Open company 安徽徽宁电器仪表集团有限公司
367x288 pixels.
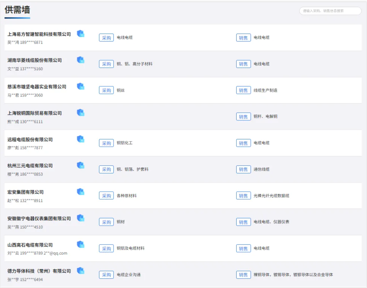(39, 219)
